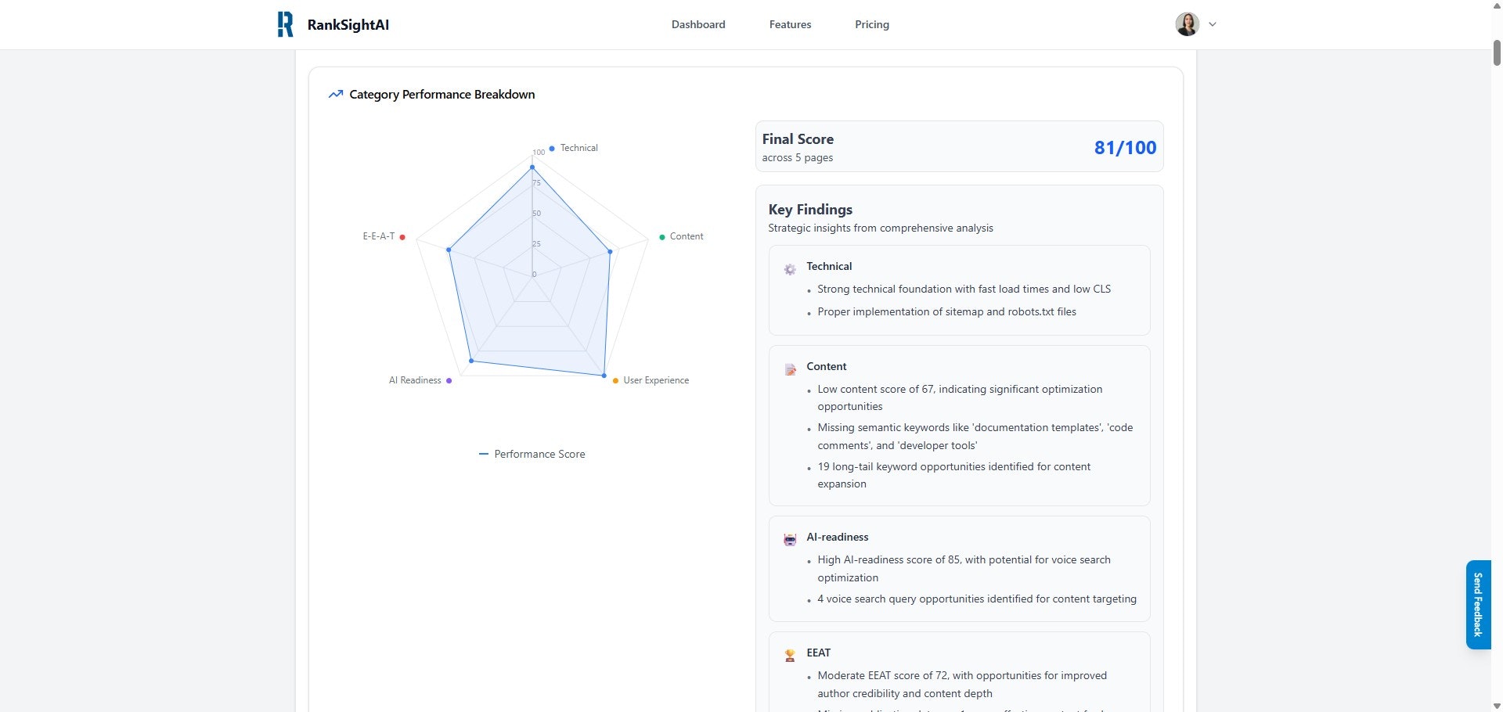Click the Send Feedback button
The width and height of the screenshot is (1503, 712).
click(x=1477, y=604)
